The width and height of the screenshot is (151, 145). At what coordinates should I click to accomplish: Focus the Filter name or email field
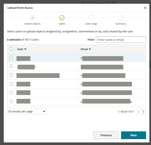pos(121,40)
